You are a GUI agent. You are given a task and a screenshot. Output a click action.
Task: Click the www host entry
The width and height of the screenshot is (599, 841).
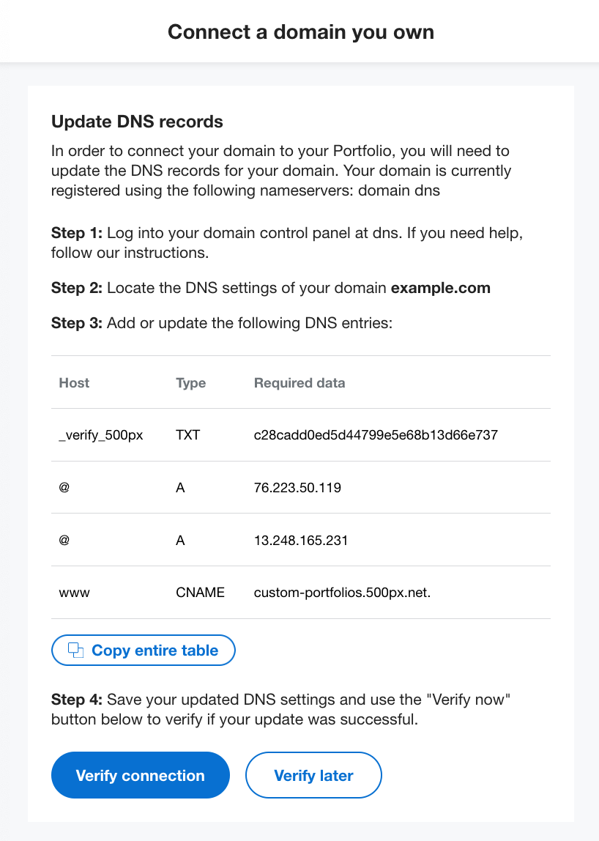coord(75,593)
